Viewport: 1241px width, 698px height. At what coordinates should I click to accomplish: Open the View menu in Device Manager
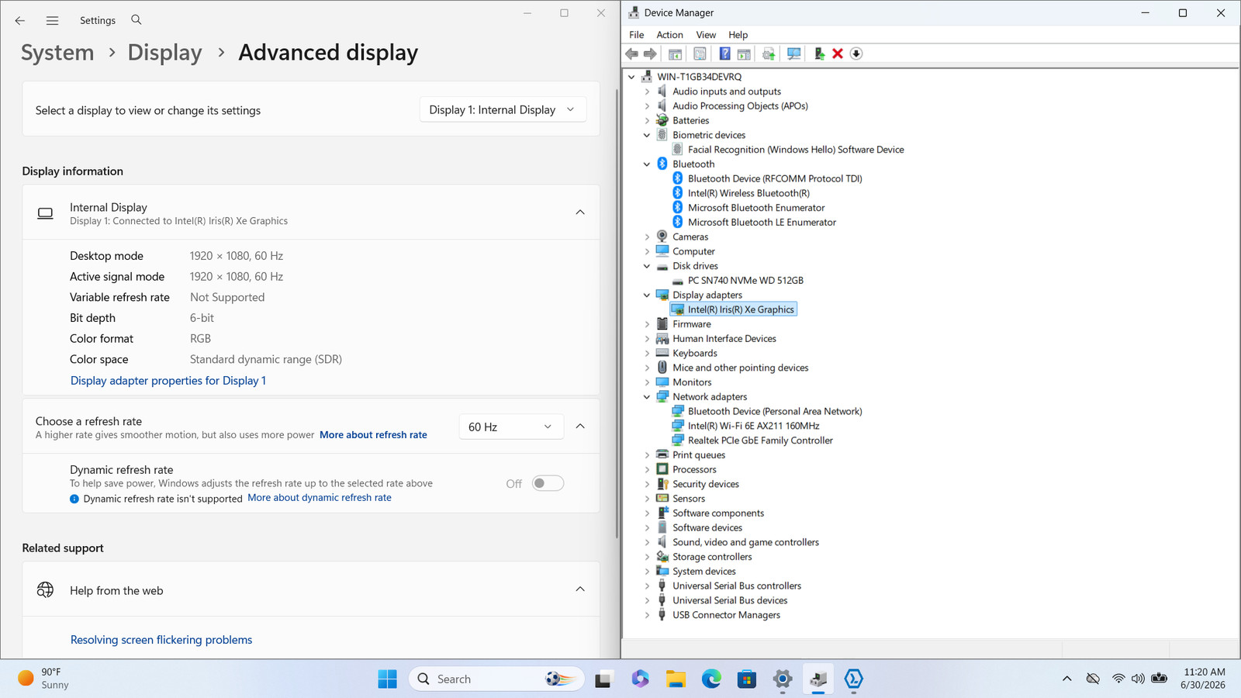(706, 35)
